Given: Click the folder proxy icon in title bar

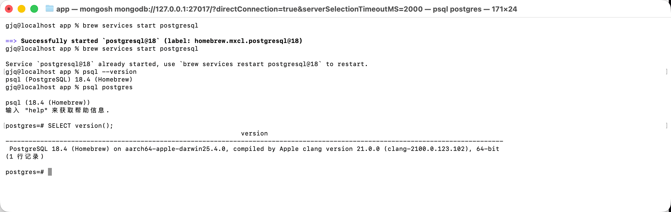Looking at the screenshot, I should (x=49, y=9).
